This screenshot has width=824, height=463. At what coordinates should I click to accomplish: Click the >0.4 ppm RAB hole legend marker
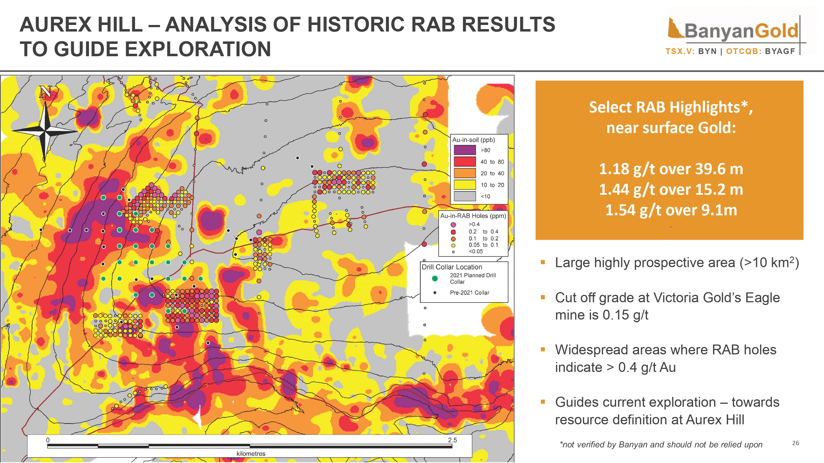click(x=453, y=225)
